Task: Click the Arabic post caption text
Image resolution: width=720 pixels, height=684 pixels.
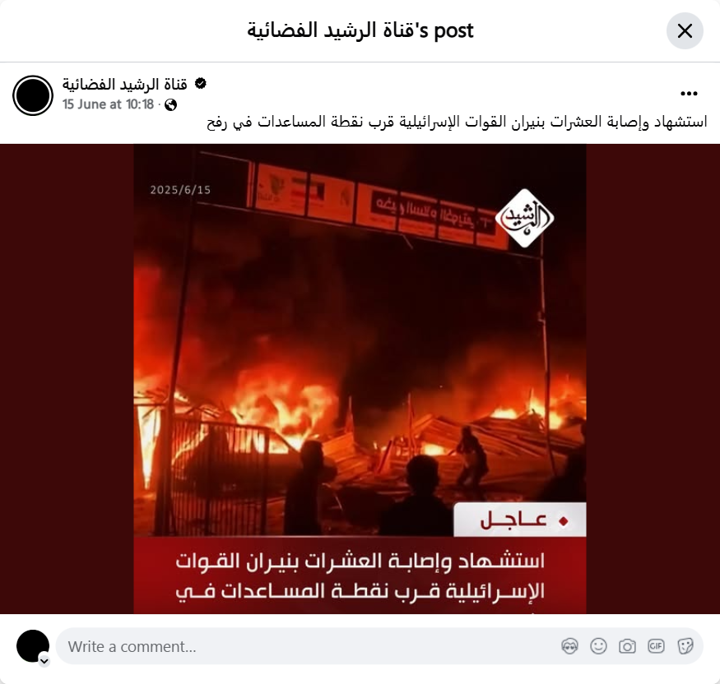Action: [x=457, y=122]
